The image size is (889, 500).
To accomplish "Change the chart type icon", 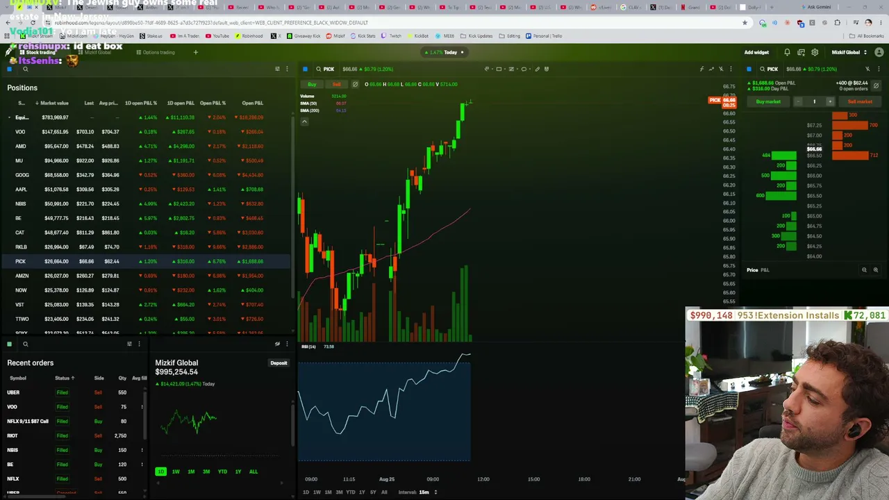I will pos(711,69).
